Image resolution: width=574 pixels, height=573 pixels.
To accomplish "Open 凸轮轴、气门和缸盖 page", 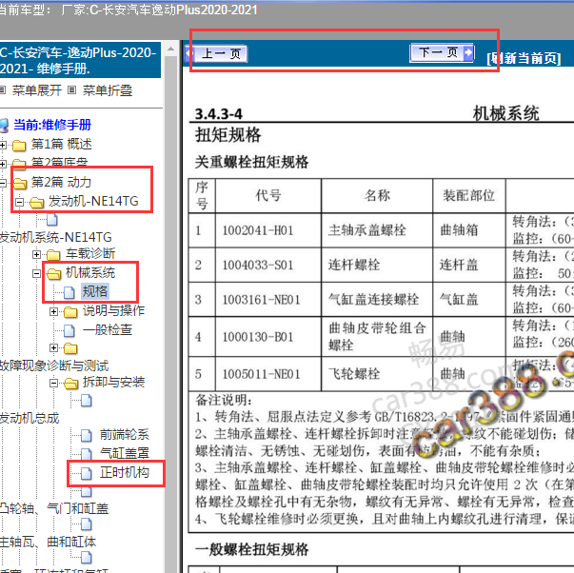I will [x=54, y=508].
